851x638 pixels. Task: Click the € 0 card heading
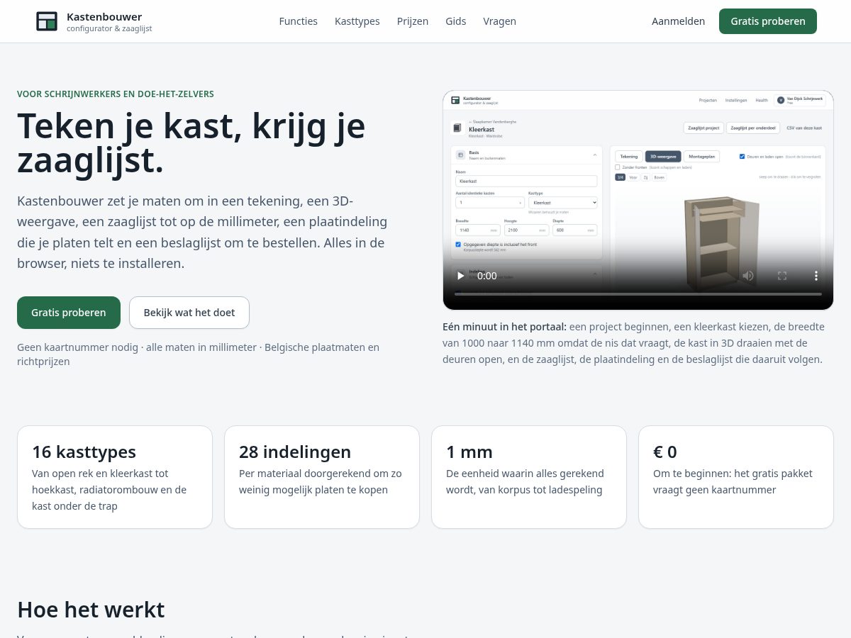(665, 452)
